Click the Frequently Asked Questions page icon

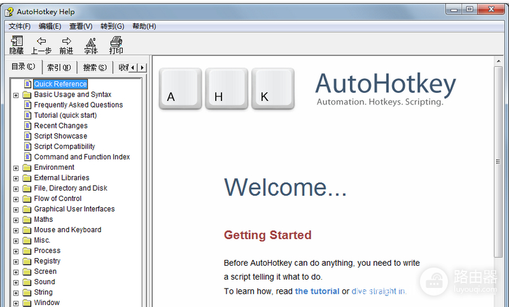tap(28, 105)
